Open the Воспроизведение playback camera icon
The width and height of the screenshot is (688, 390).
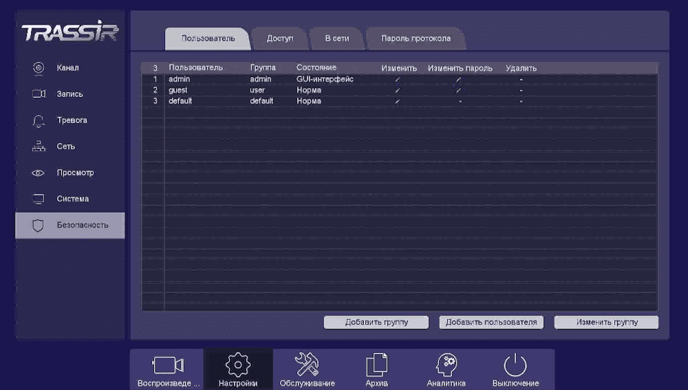[x=169, y=365]
